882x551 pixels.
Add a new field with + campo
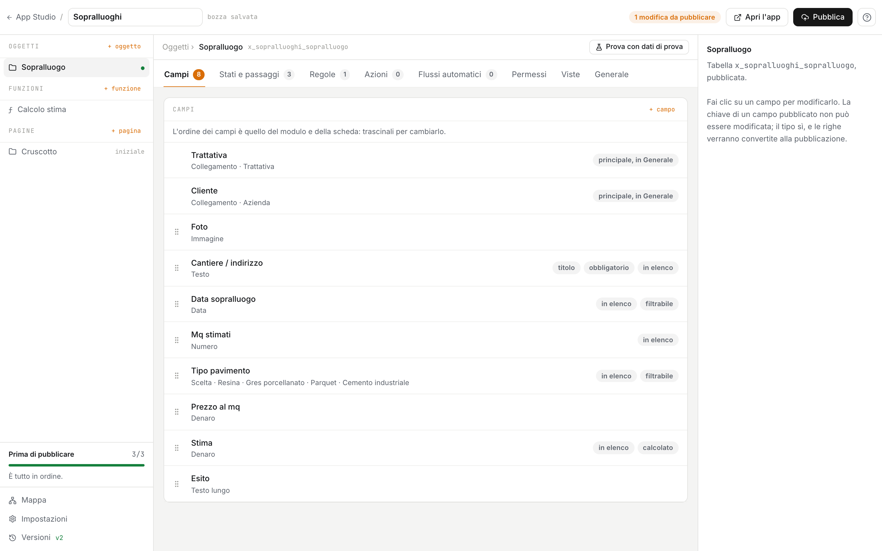662,109
